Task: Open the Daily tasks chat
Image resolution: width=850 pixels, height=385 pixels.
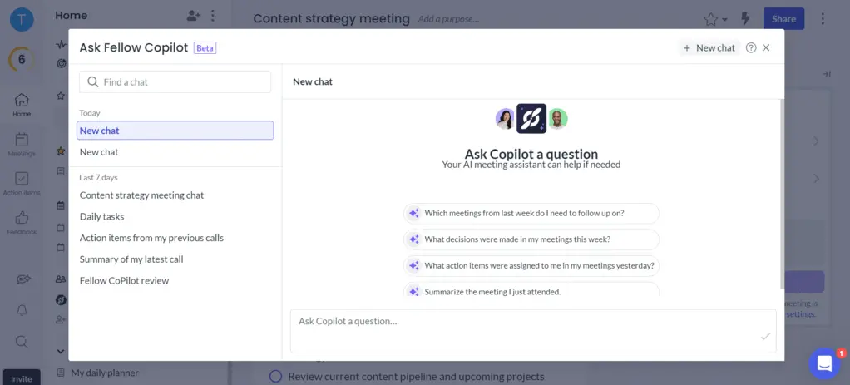Action: 101,217
